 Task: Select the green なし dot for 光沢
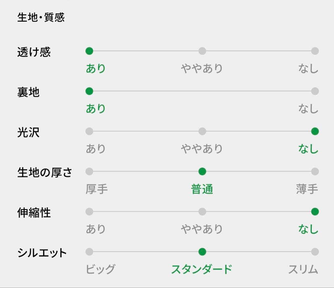click(x=315, y=131)
